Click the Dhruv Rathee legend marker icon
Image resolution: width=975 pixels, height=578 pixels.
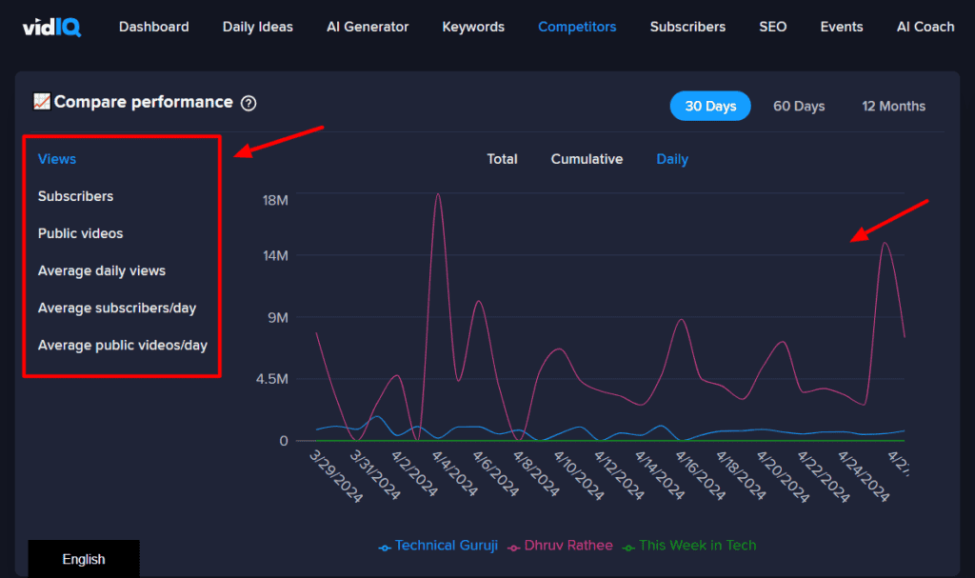coord(516,545)
